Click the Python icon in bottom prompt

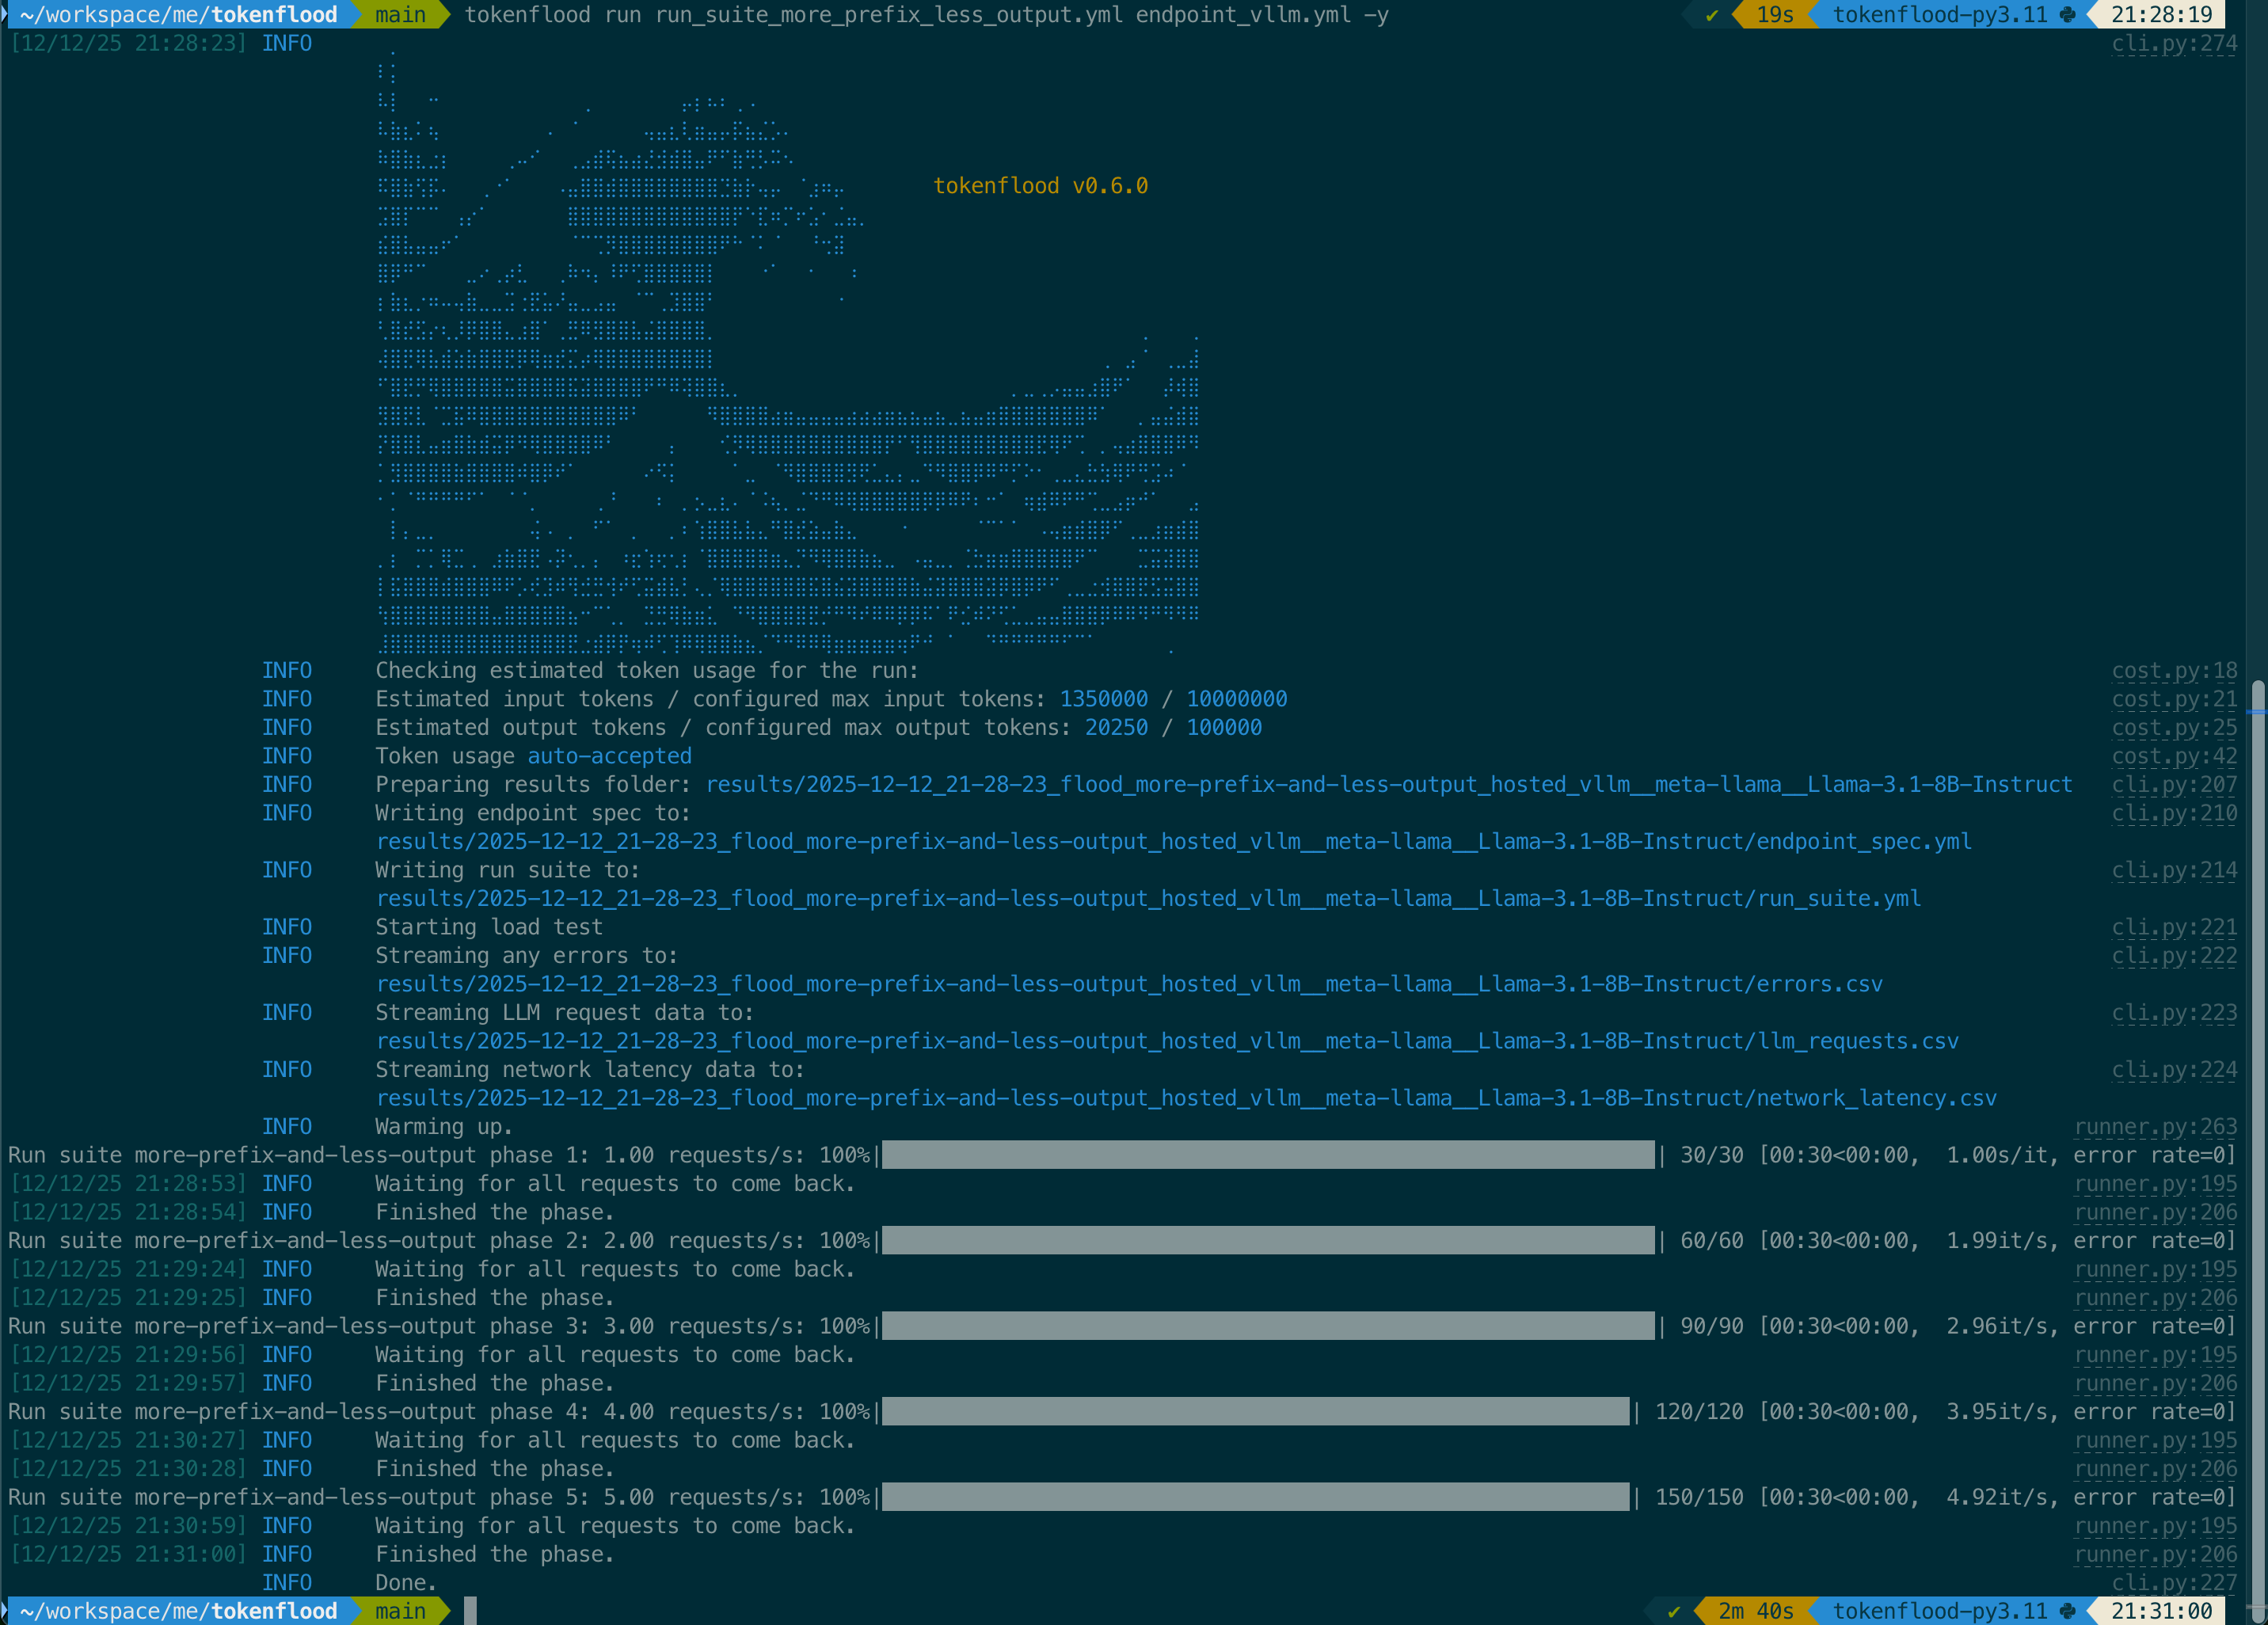[x=2068, y=1611]
